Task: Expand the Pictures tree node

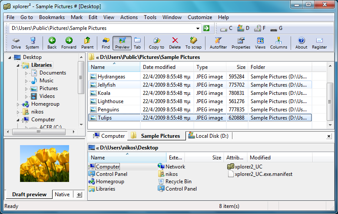Action: pos(26,89)
